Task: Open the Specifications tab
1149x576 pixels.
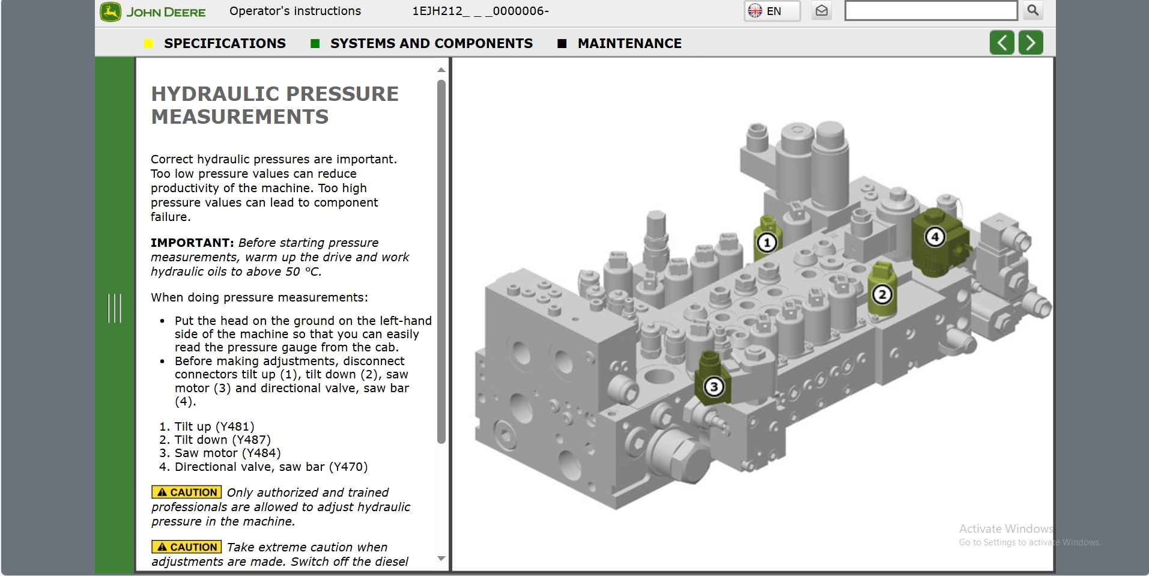Action: pyautogui.click(x=225, y=43)
